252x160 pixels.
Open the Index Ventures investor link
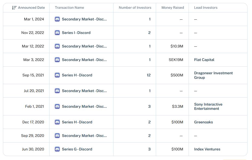[207, 149]
